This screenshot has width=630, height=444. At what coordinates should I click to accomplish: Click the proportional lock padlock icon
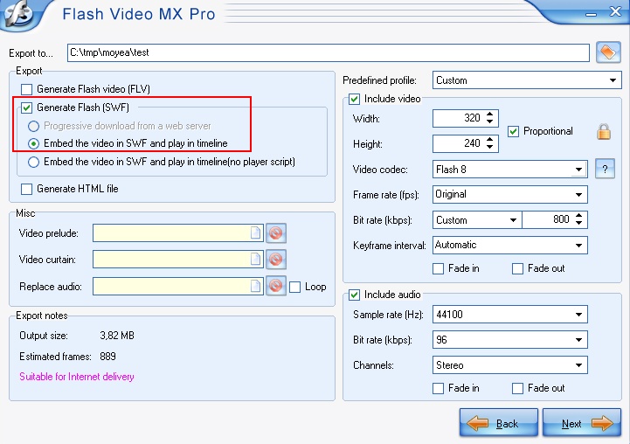[x=604, y=132]
